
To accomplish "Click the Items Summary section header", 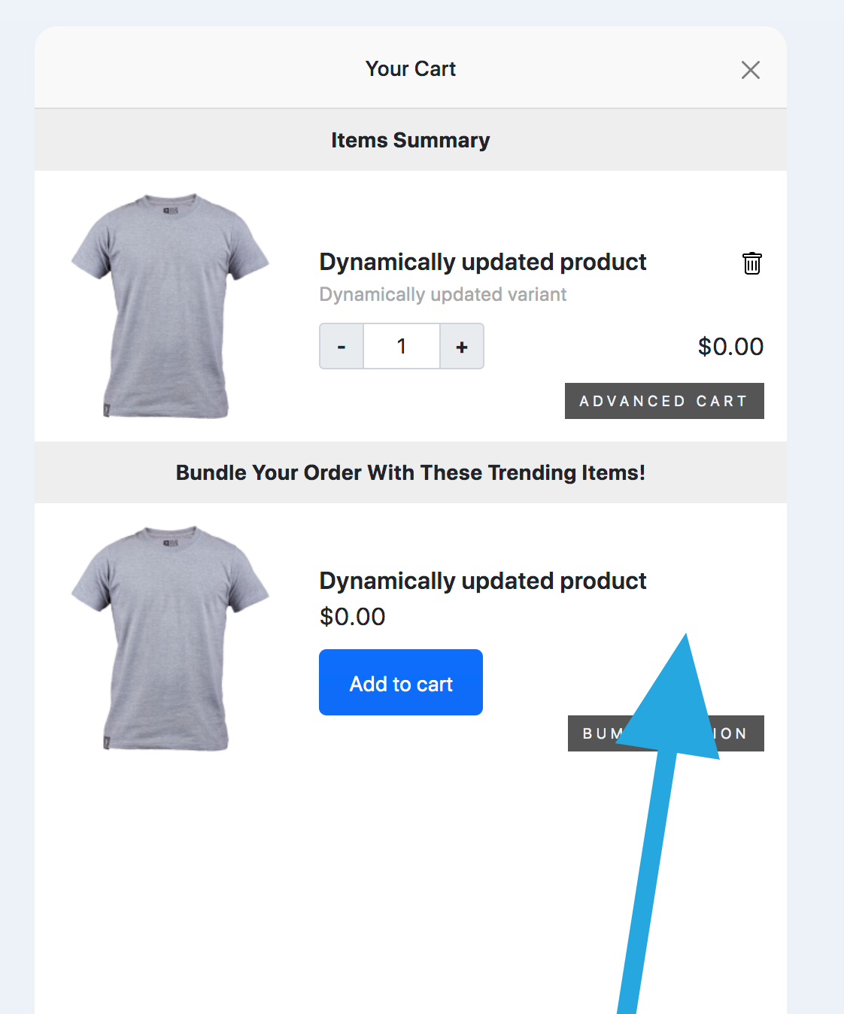I will (x=411, y=140).
